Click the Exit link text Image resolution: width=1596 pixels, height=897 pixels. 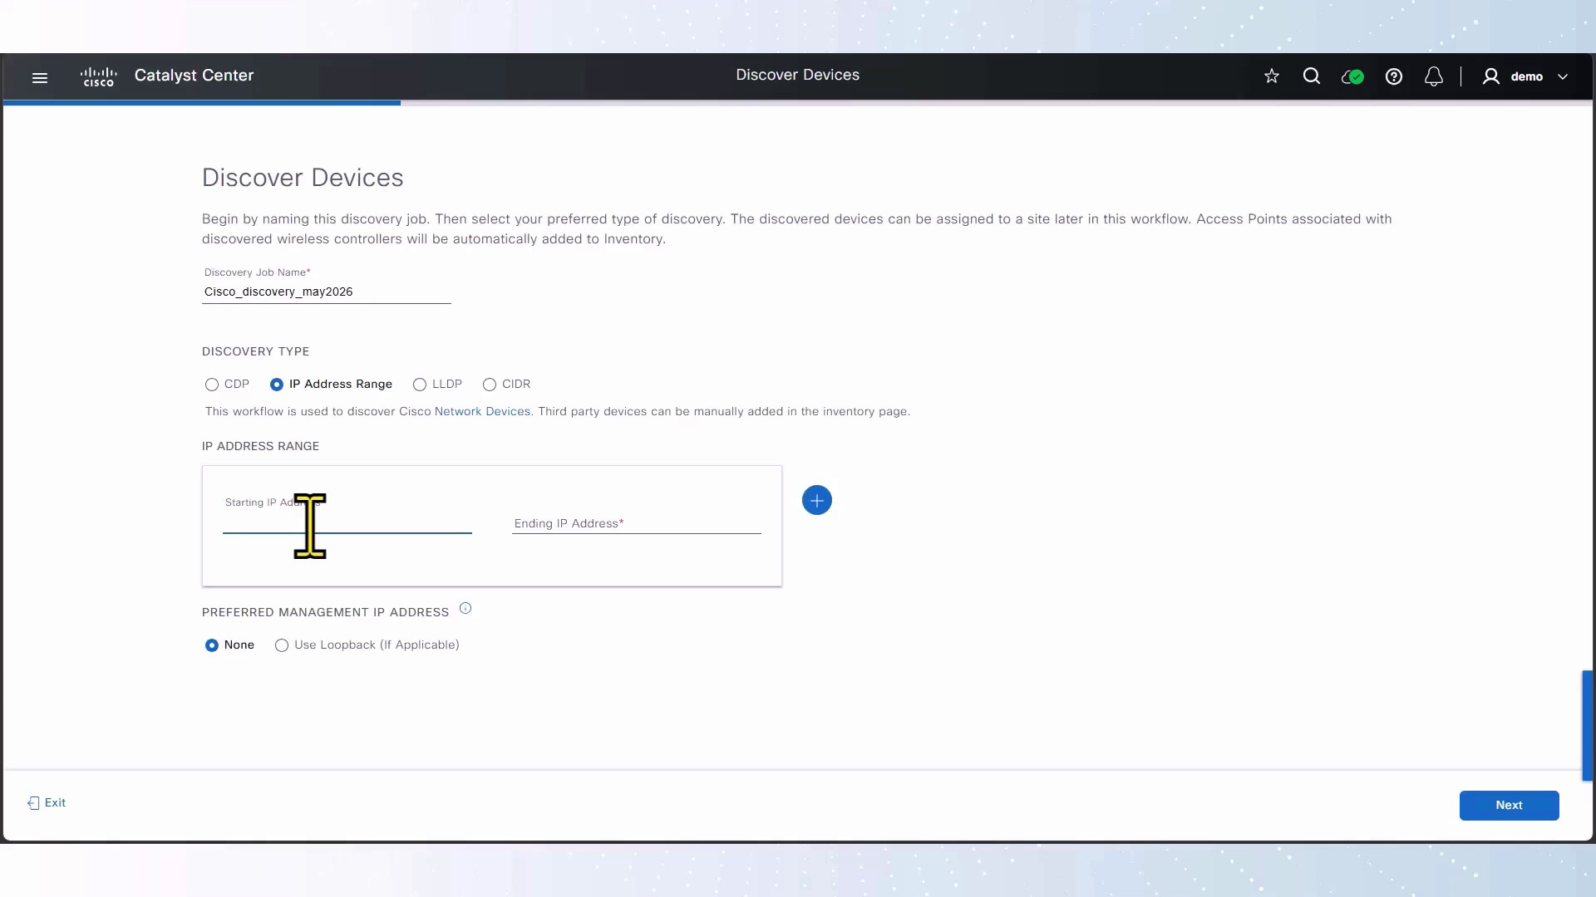[x=55, y=802]
